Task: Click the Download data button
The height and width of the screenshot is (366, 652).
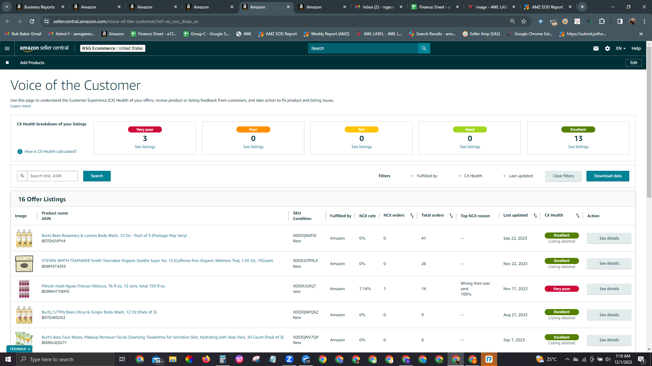Action: pos(608,176)
